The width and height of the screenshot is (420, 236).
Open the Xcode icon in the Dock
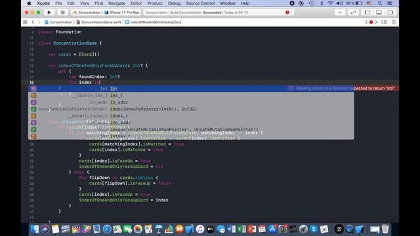click(190, 229)
